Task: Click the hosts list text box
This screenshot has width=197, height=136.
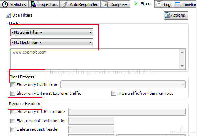Action: (x=95, y=59)
